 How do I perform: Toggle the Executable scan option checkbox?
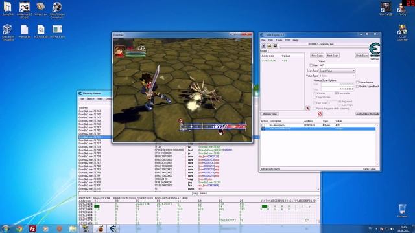(x=336, y=93)
